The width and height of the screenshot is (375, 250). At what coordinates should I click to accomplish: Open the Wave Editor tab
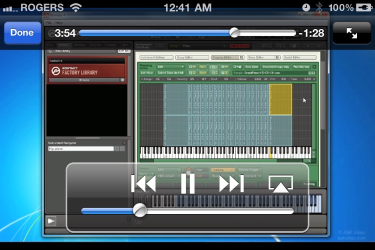261,57
